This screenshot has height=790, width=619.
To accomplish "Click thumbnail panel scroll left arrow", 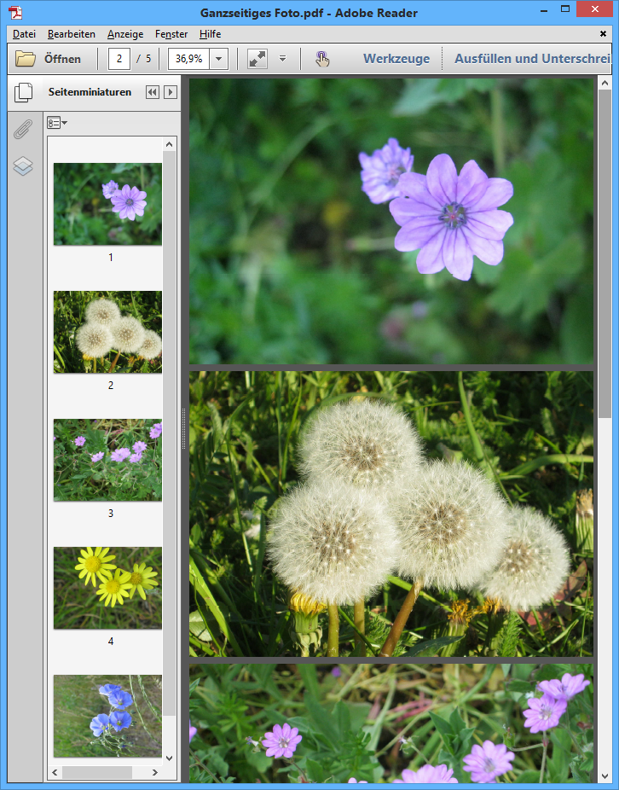I will tap(55, 772).
